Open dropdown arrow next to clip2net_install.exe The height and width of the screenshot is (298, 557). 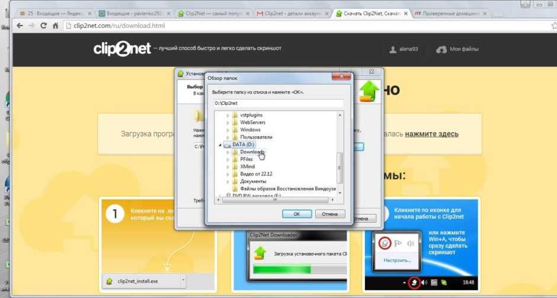(183, 281)
